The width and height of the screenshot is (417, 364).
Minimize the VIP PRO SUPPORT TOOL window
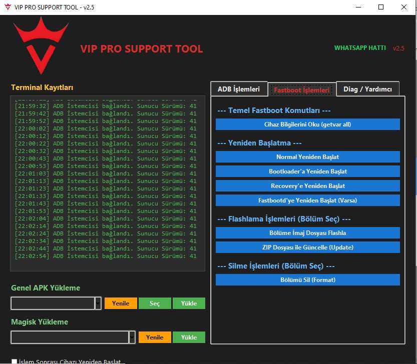click(x=358, y=7)
